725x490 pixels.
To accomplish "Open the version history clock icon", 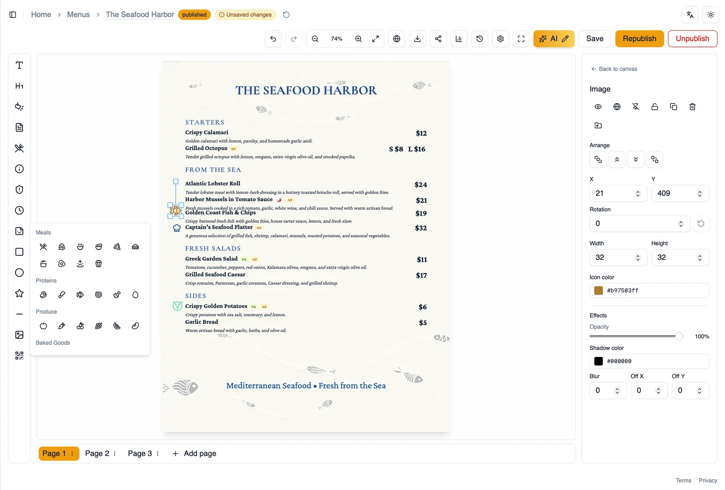I will [479, 39].
